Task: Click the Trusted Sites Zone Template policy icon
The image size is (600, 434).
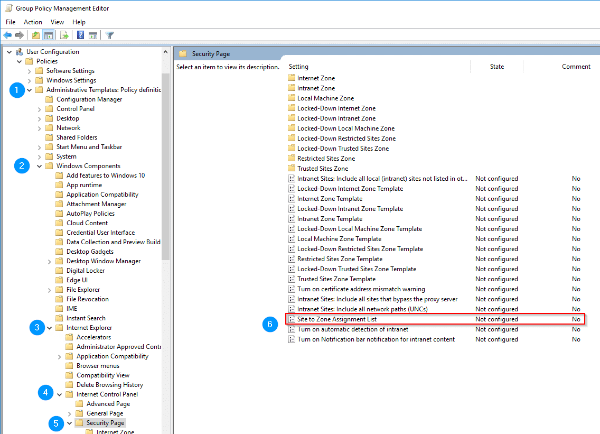Action: click(292, 279)
